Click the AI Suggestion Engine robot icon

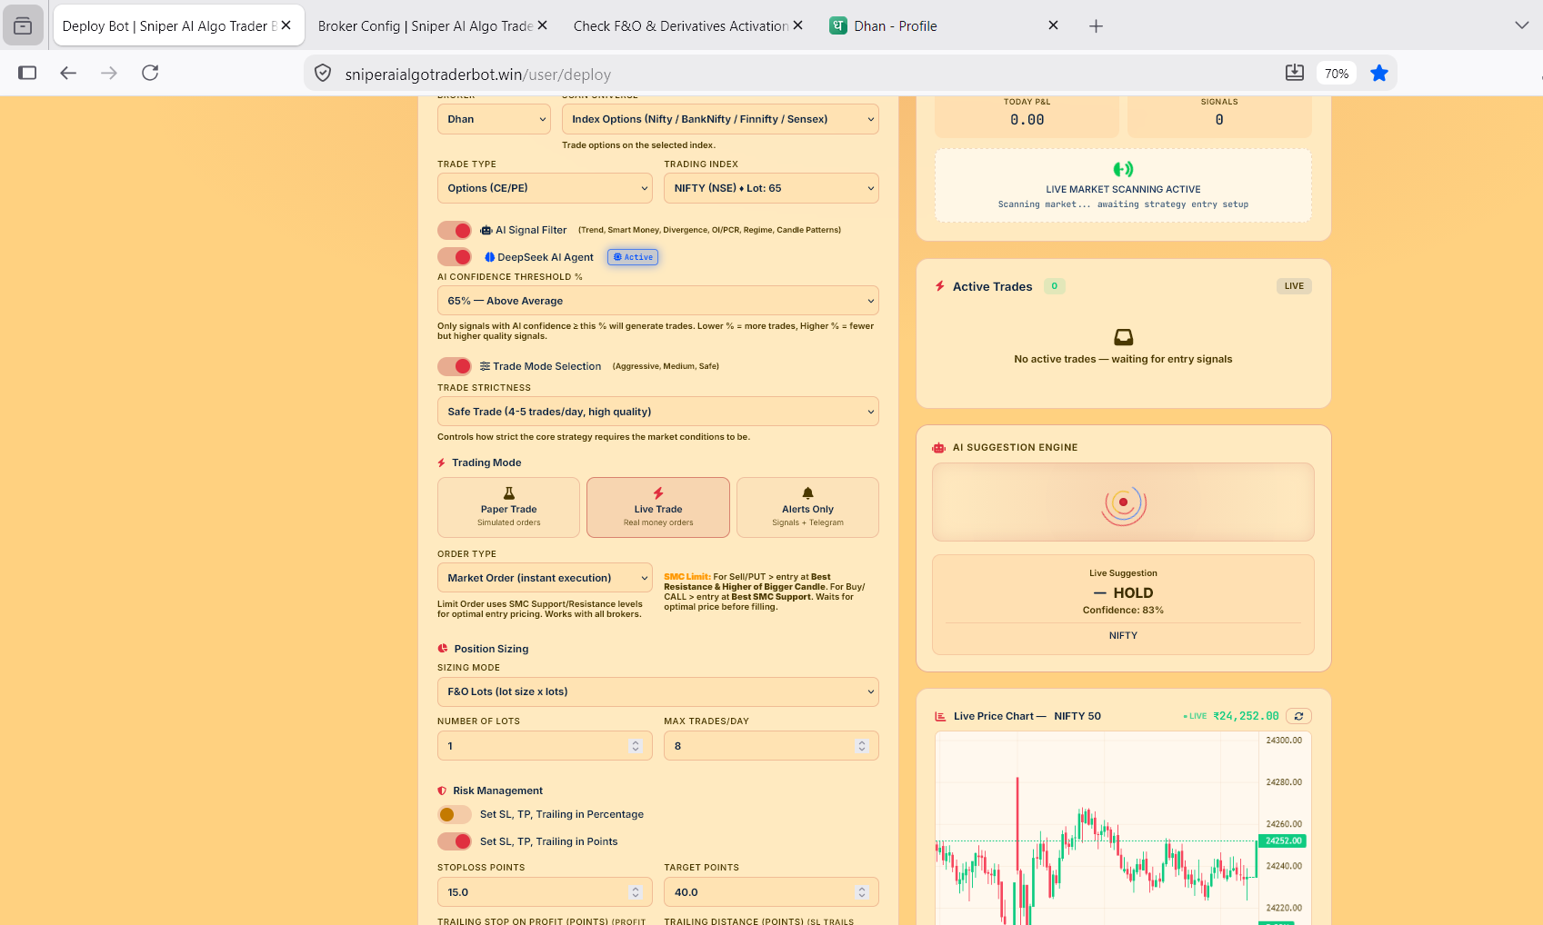(939, 448)
